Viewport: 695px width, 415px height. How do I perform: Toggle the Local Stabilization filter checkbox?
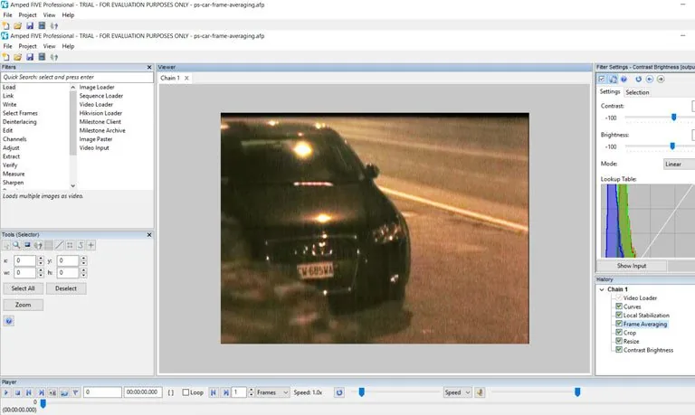619,315
